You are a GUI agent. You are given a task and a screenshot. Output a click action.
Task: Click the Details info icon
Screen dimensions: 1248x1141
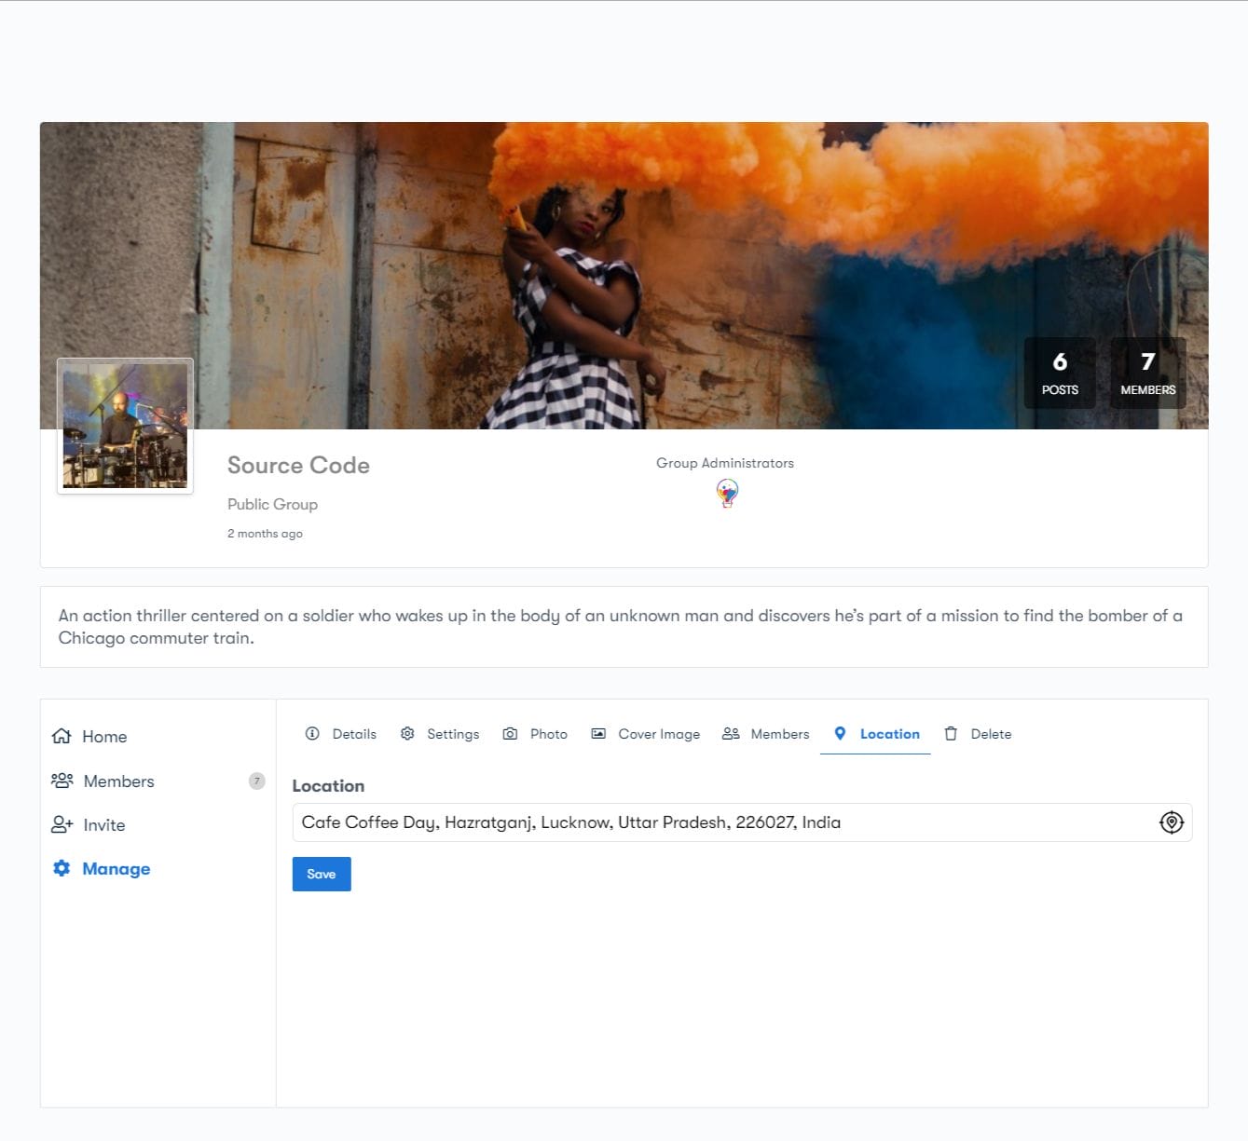312,734
